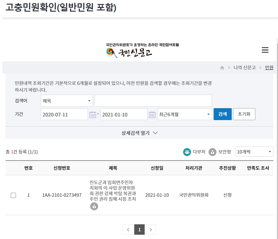
Task: Open the 제목 search type dropdown
Action: (x=67, y=101)
